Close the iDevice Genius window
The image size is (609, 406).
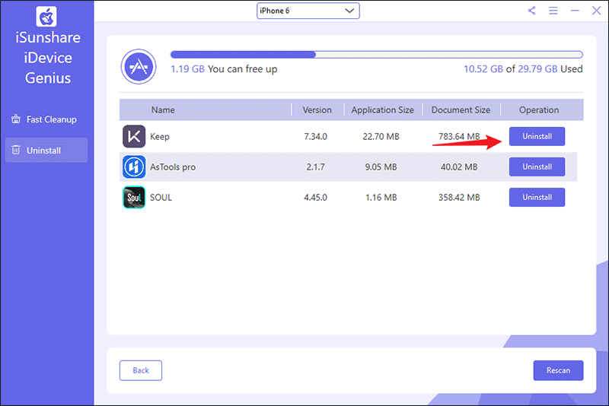pyautogui.click(x=596, y=11)
